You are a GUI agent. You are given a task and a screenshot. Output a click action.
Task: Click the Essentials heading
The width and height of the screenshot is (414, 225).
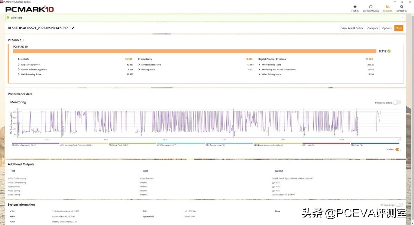tap(23, 59)
